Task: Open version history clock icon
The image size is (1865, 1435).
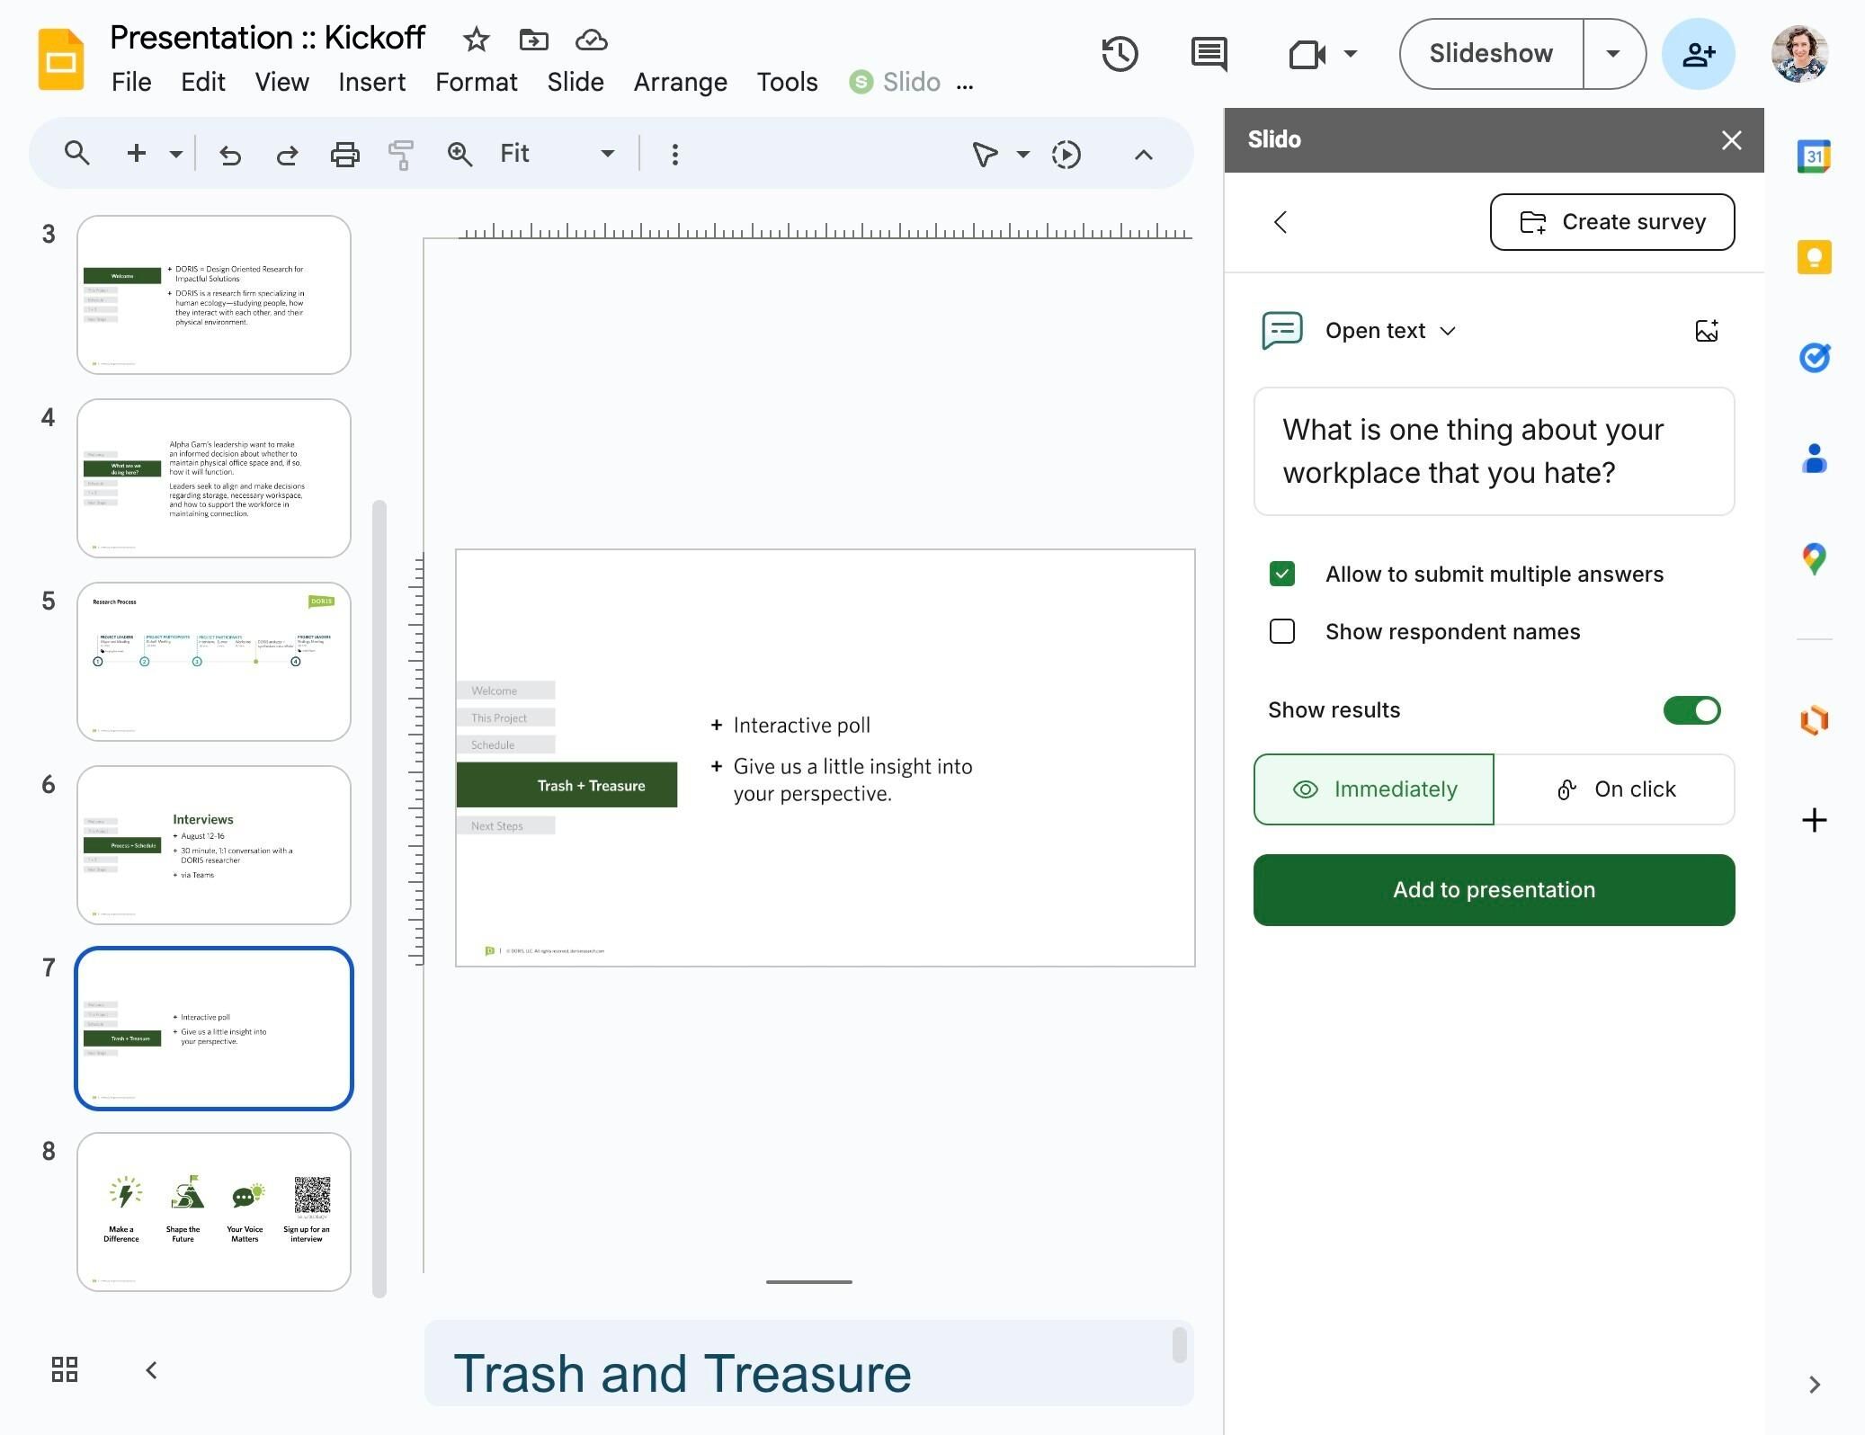Action: pos(1120,54)
